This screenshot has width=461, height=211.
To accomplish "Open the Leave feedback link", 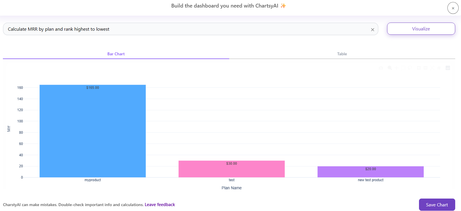I will coord(160,205).
